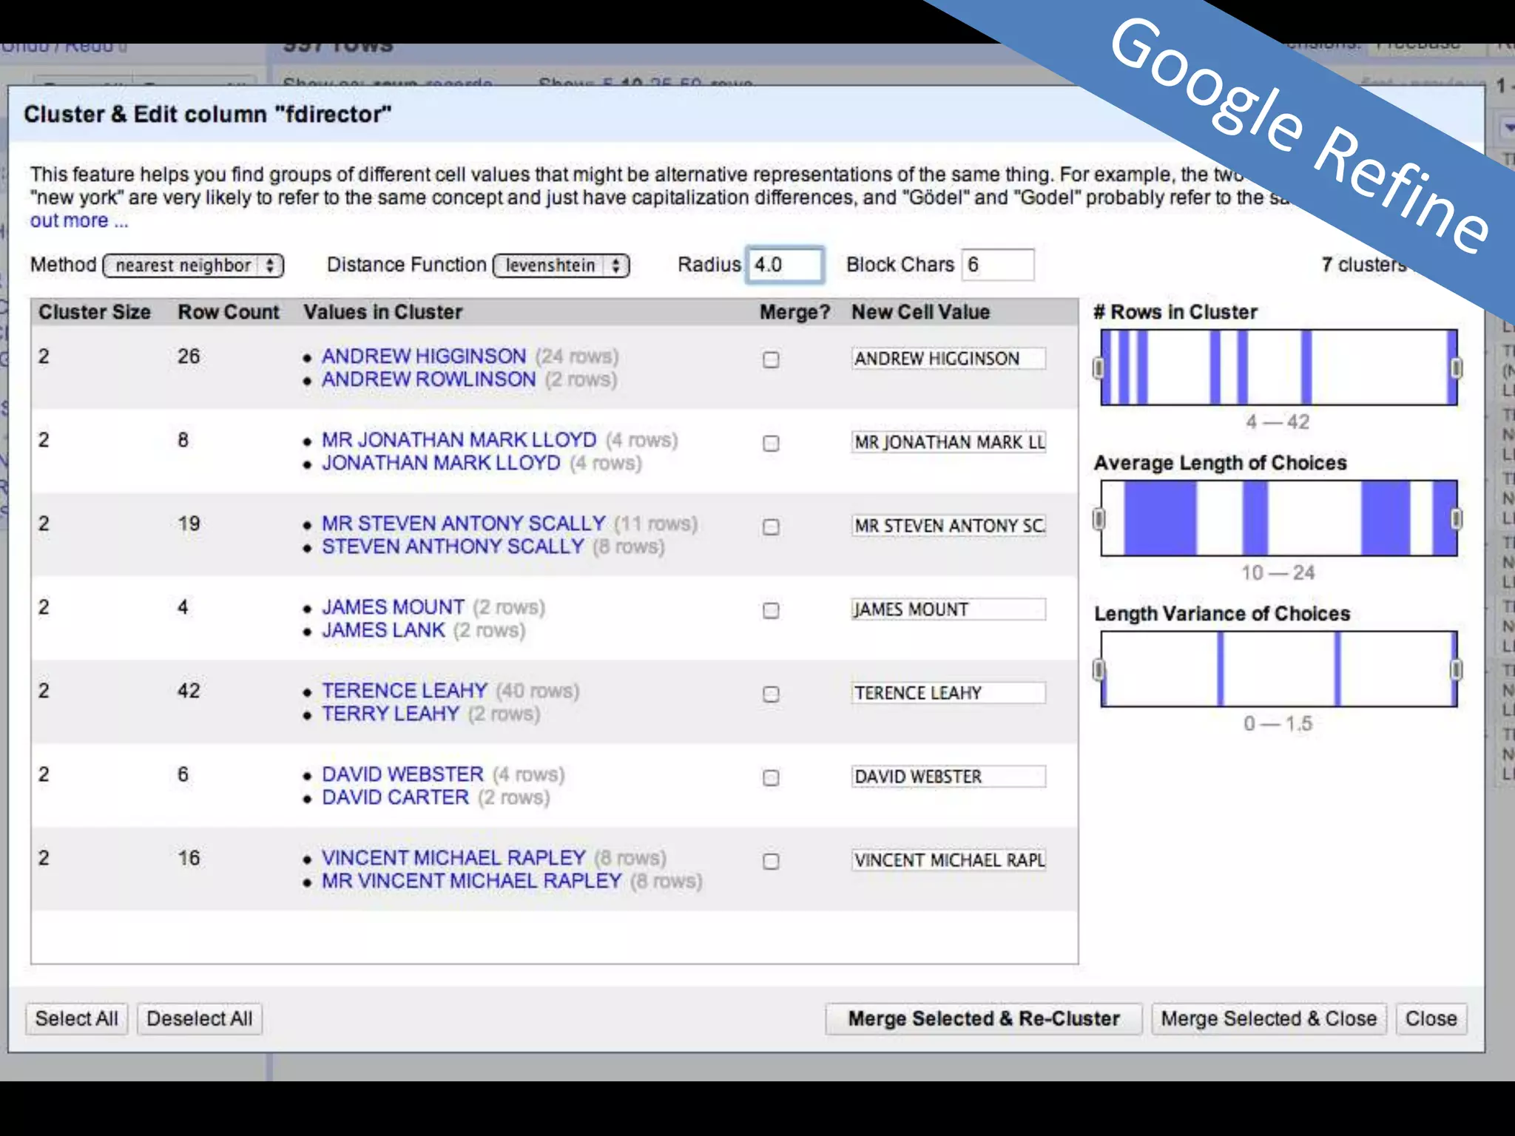Click ANDREW ROWLINSON cluster value link
The width and height of the screenshot is (1515, 1136).
coord(428,379)
